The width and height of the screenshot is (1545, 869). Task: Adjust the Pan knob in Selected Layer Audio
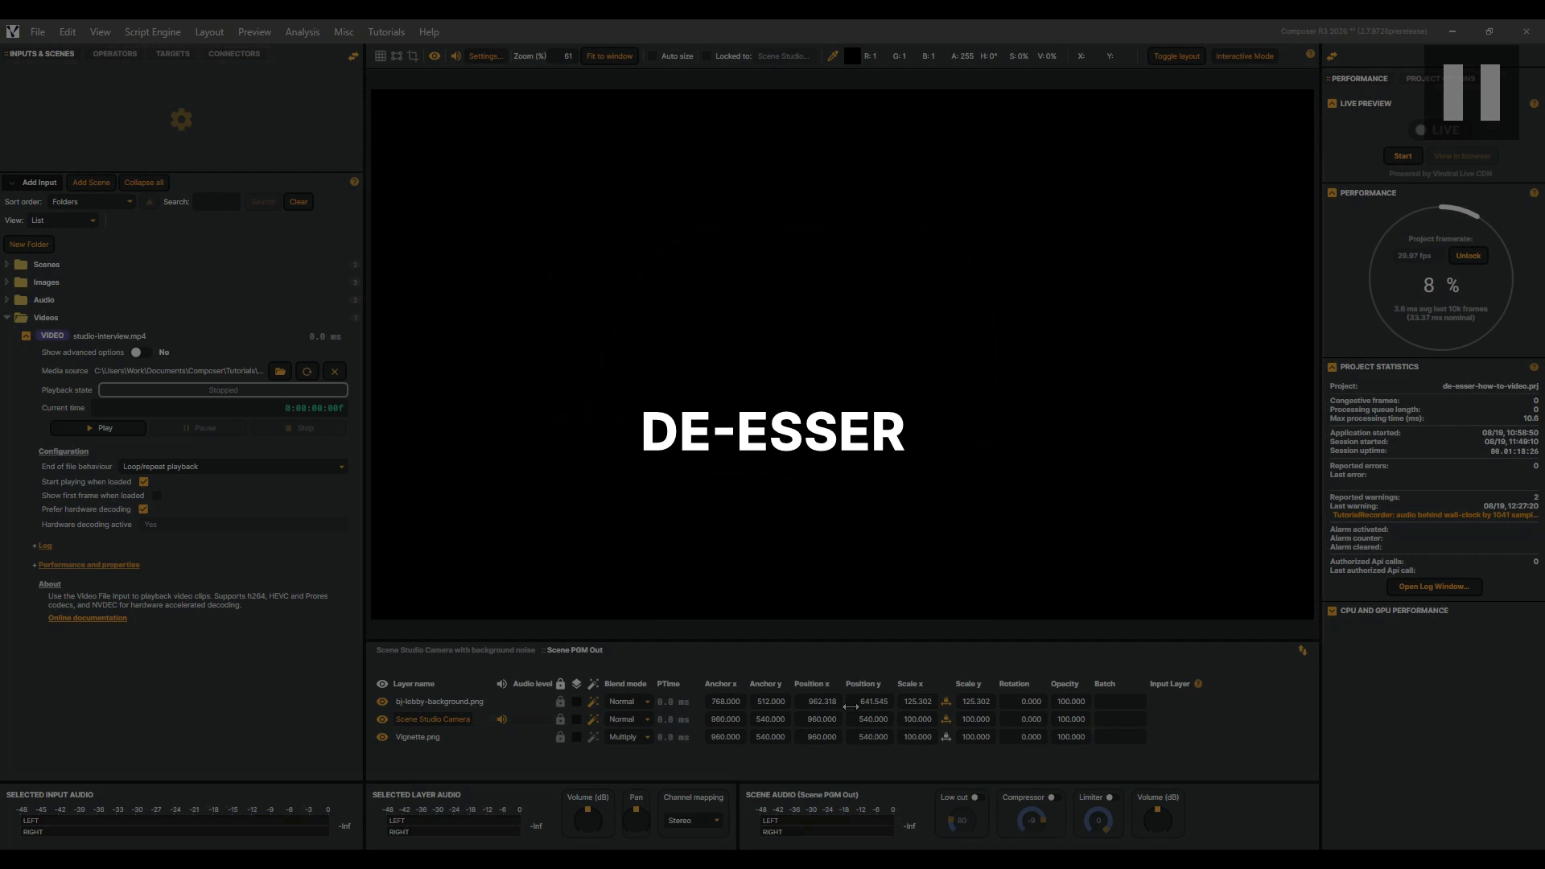[636, 820]
